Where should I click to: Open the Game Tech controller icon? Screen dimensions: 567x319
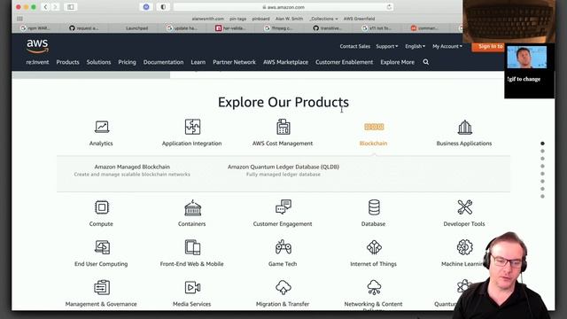(x=283, y=247)
